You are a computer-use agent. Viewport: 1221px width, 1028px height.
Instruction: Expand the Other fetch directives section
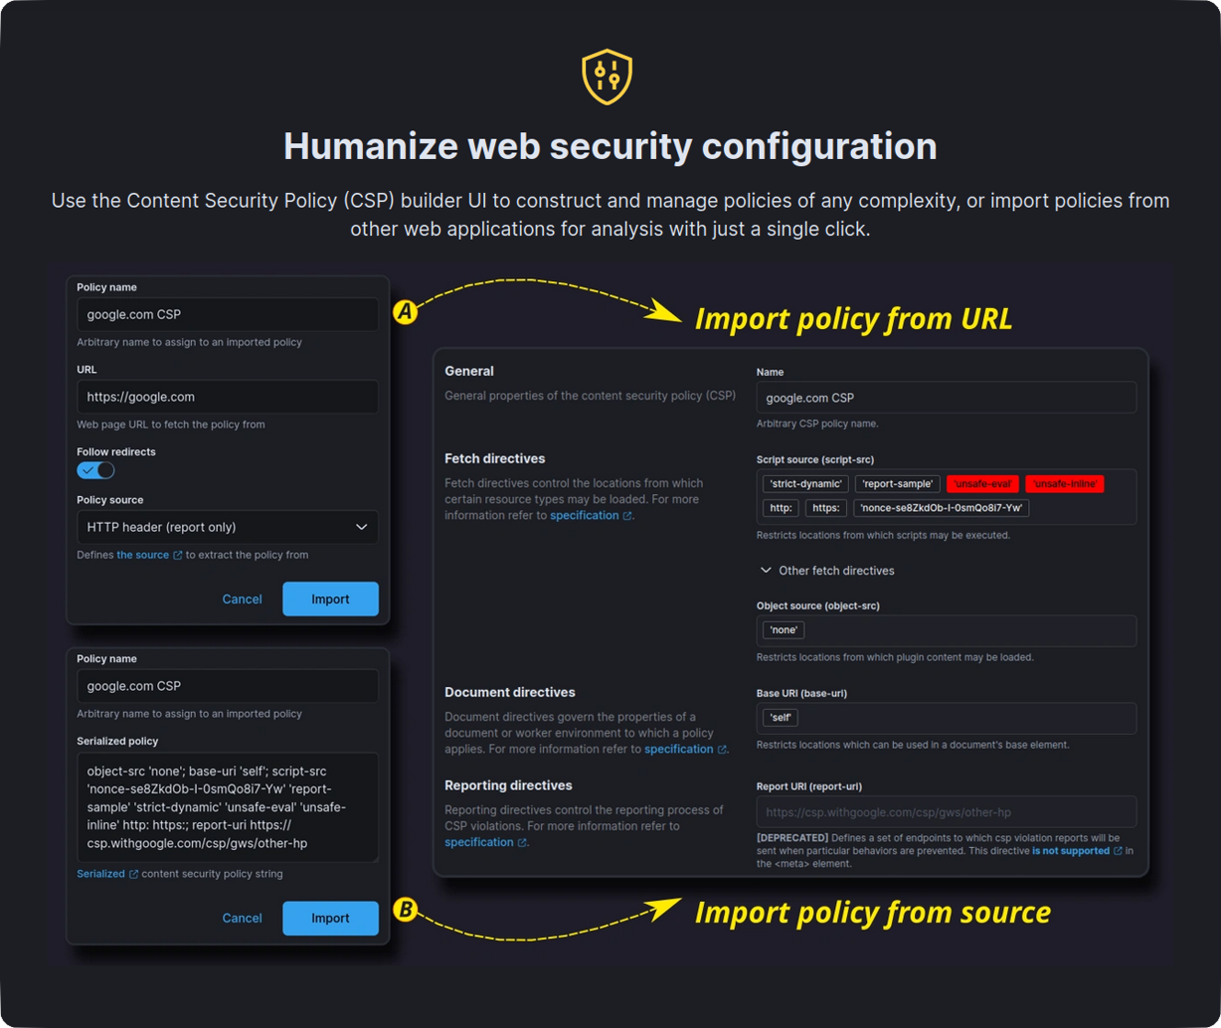826,570
